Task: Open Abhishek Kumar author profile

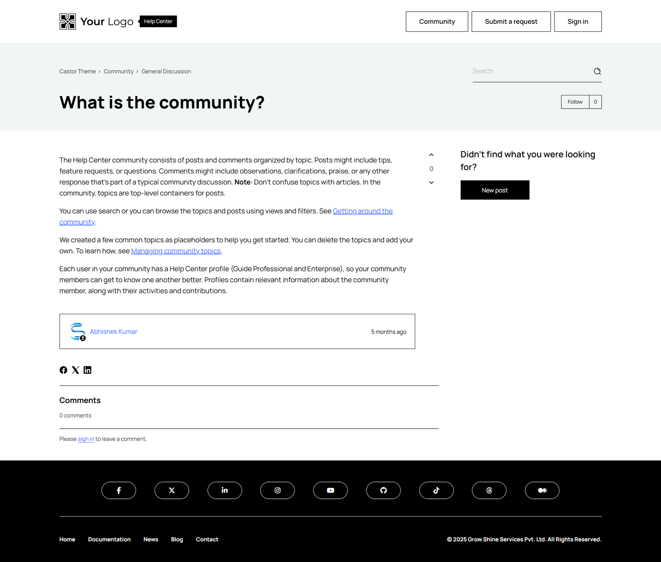Action: tap(114, 332)
